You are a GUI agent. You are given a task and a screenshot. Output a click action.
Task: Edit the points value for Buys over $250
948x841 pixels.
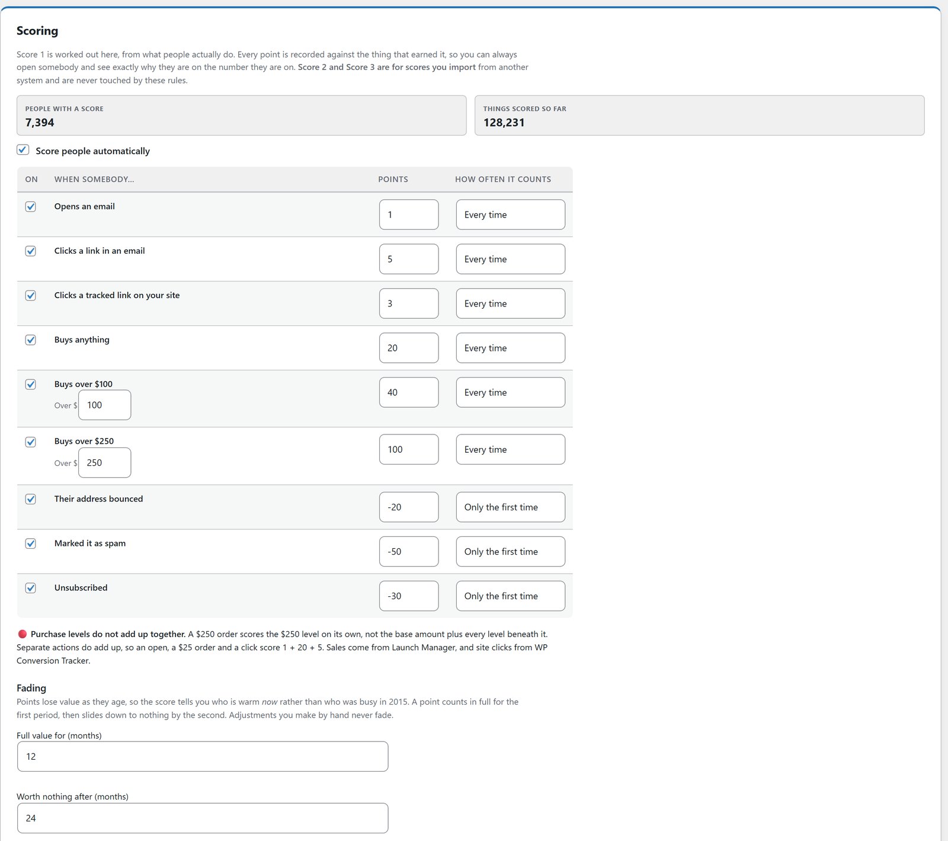coord(409,449)
